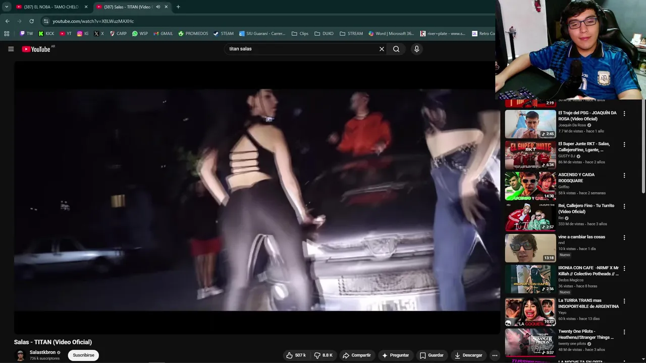Open the river+plate bookmark
Viewport: 646px width, 363px height.
(443, 34)
